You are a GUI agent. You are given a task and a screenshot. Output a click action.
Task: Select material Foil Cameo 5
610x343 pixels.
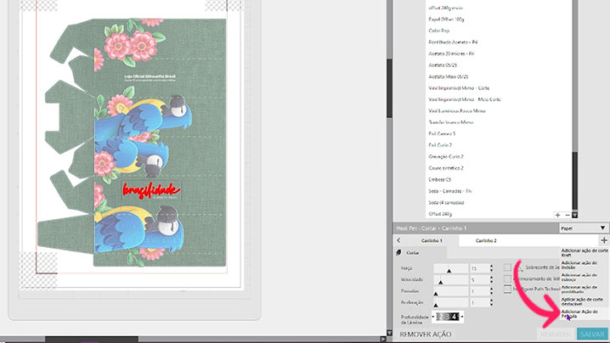[442, 134]
